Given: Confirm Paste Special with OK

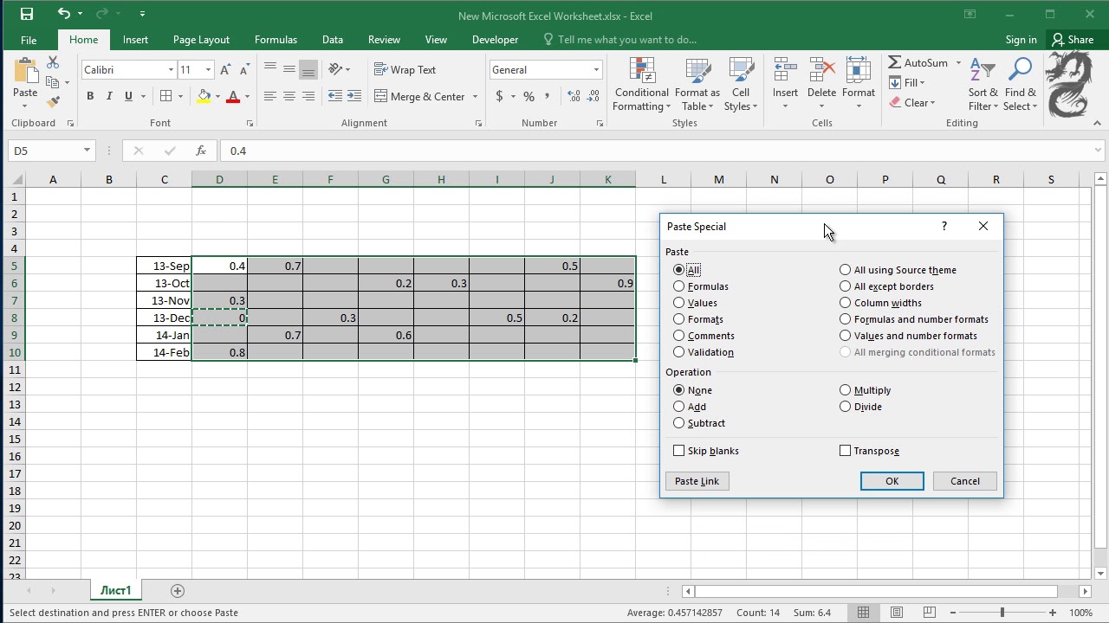Looking at the screenshot, I should pos(892,481).
